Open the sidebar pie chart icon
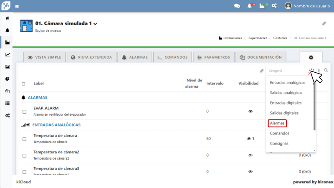The height and width of the screenshot is (188, 334). click(7, 79)
